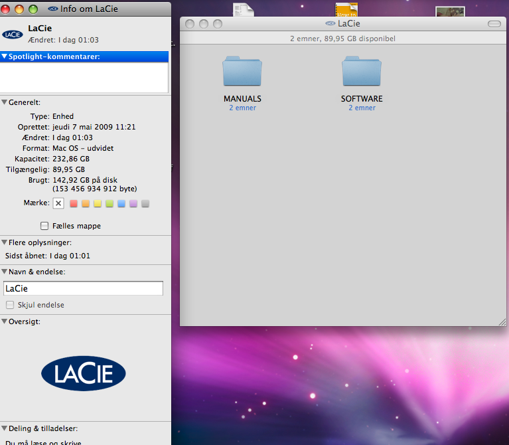Apply the orange label color
Screen dimensions: 509x445
tap(86, 204)
